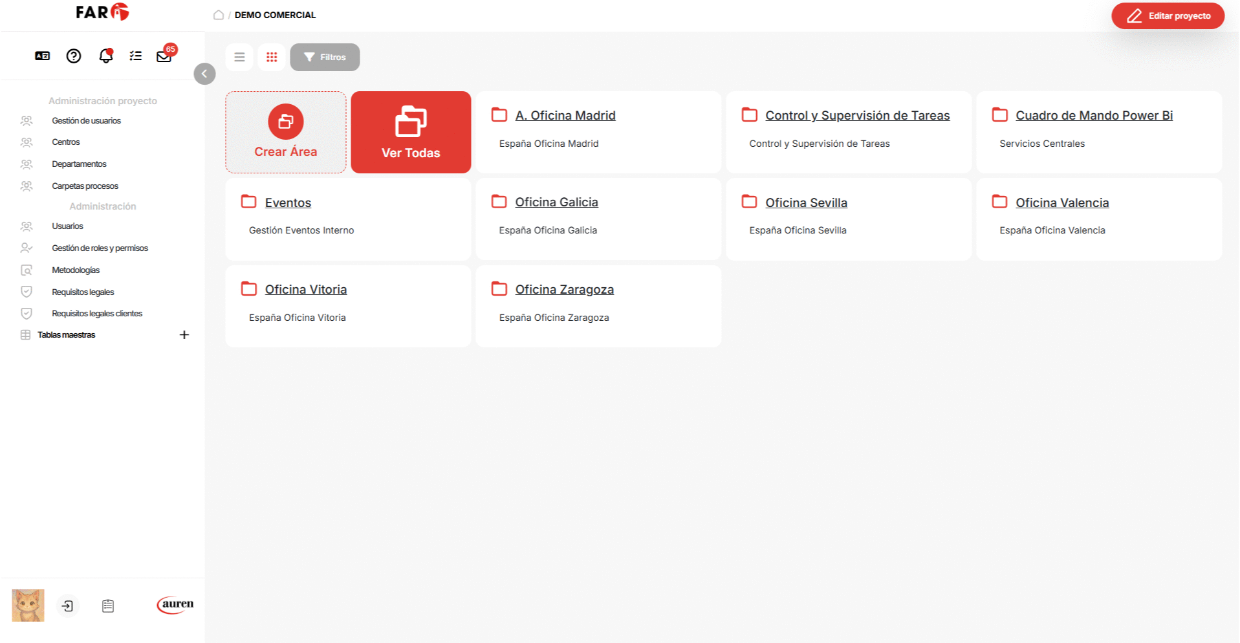
Task: Click the home icon in breadcrumb
Action: click(x=219, y=15)
